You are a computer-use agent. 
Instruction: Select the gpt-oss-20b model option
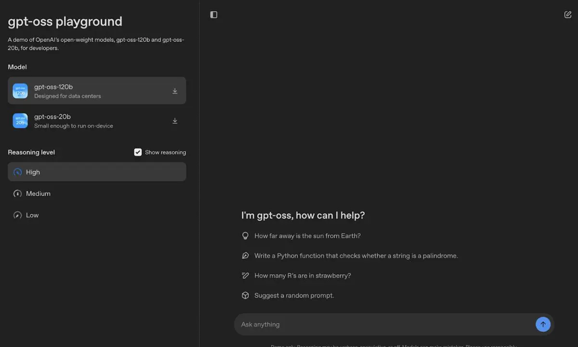point(97,120)
